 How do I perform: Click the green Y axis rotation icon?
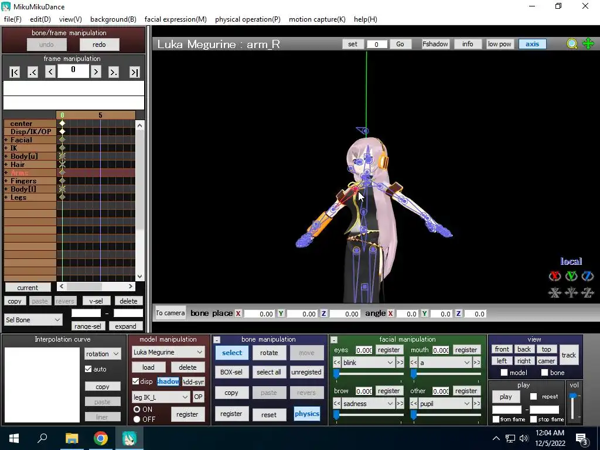pos(571,276)
